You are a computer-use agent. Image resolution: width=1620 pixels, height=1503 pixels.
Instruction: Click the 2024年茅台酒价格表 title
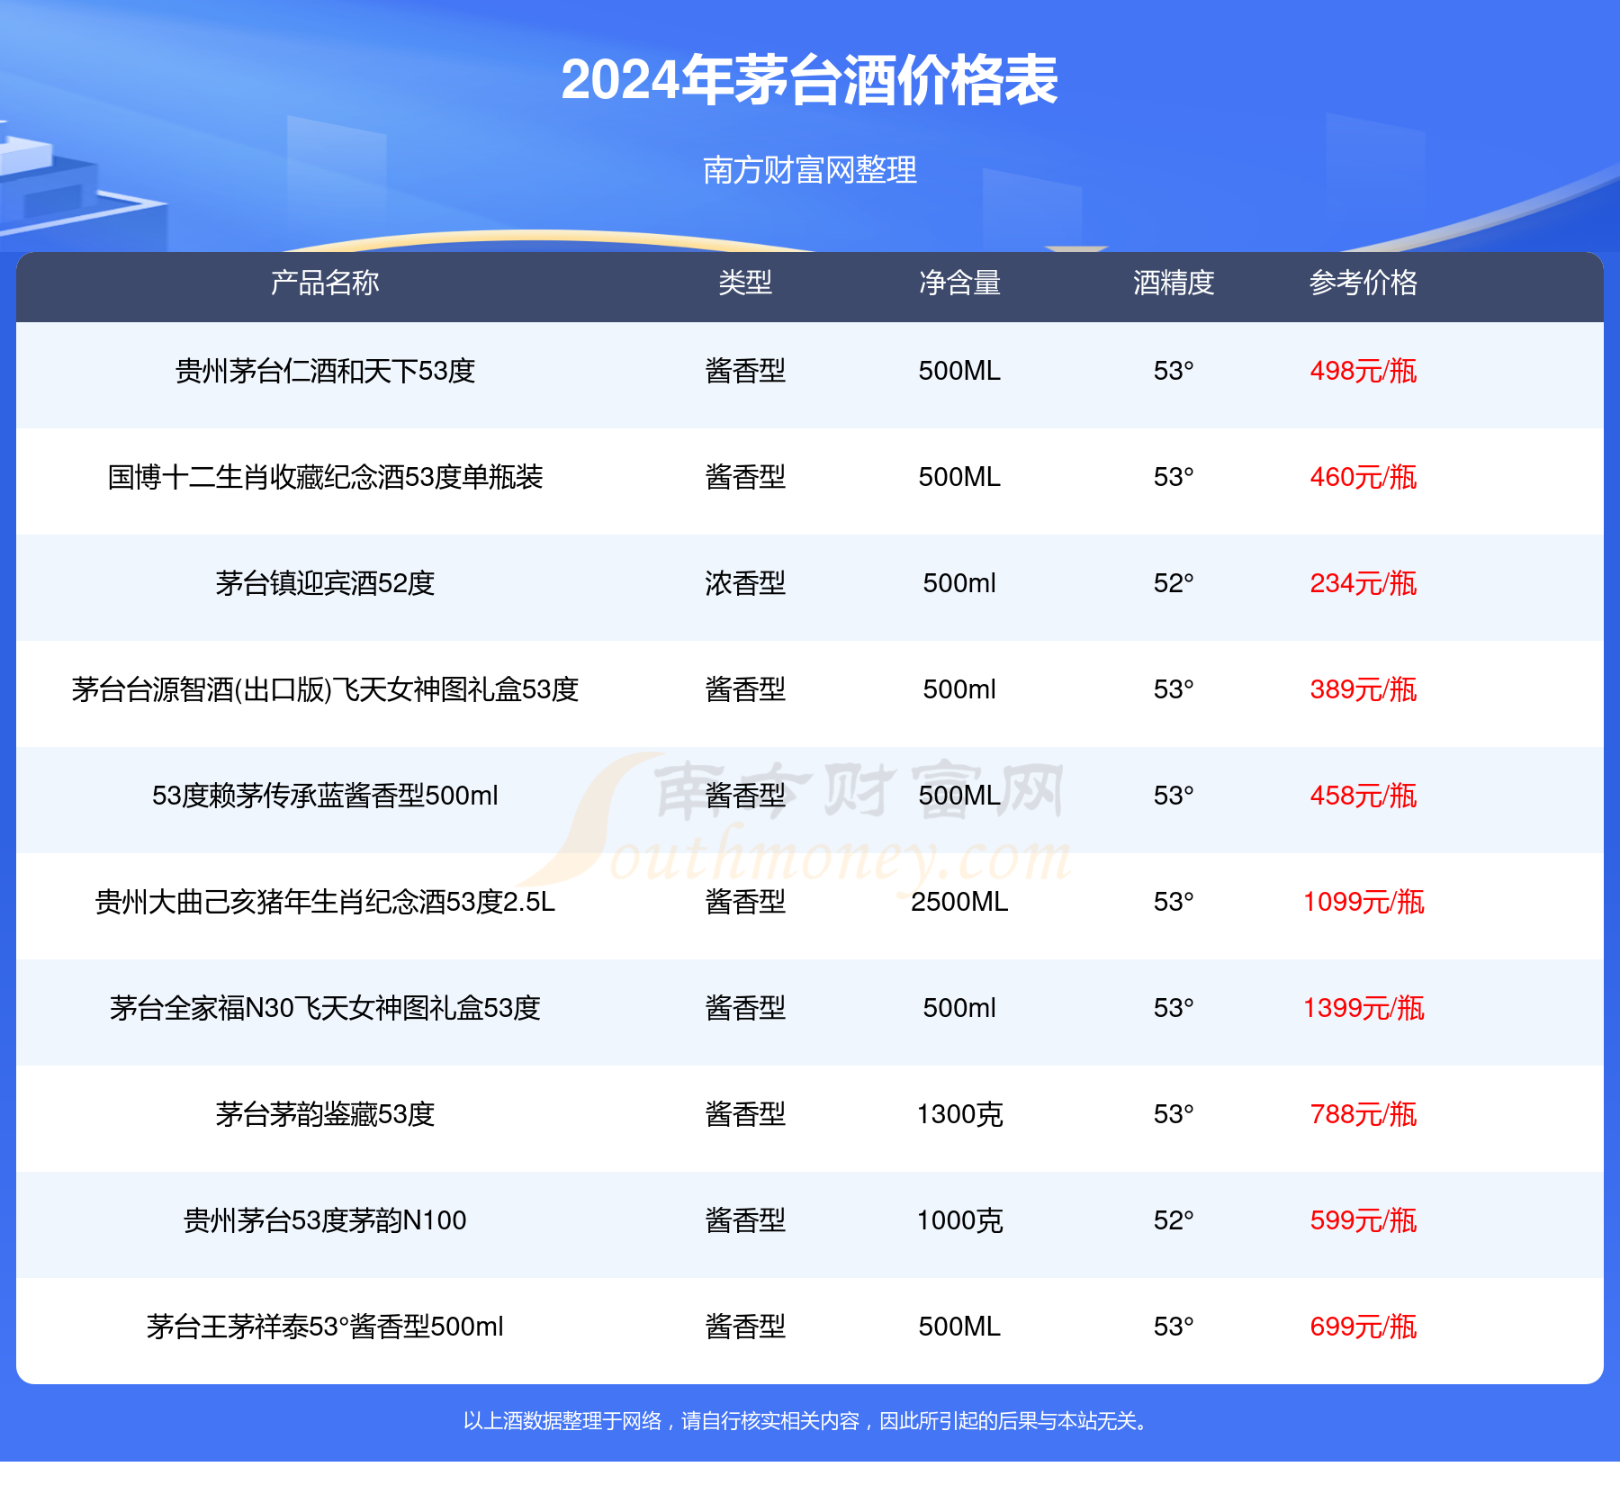coord(809,81)
